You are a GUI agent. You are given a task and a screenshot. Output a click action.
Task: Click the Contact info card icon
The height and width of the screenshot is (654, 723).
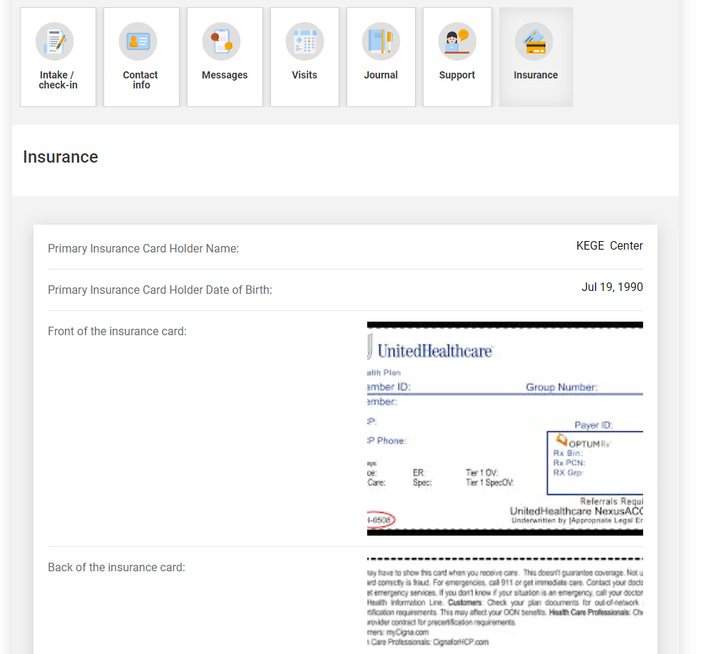138,41
